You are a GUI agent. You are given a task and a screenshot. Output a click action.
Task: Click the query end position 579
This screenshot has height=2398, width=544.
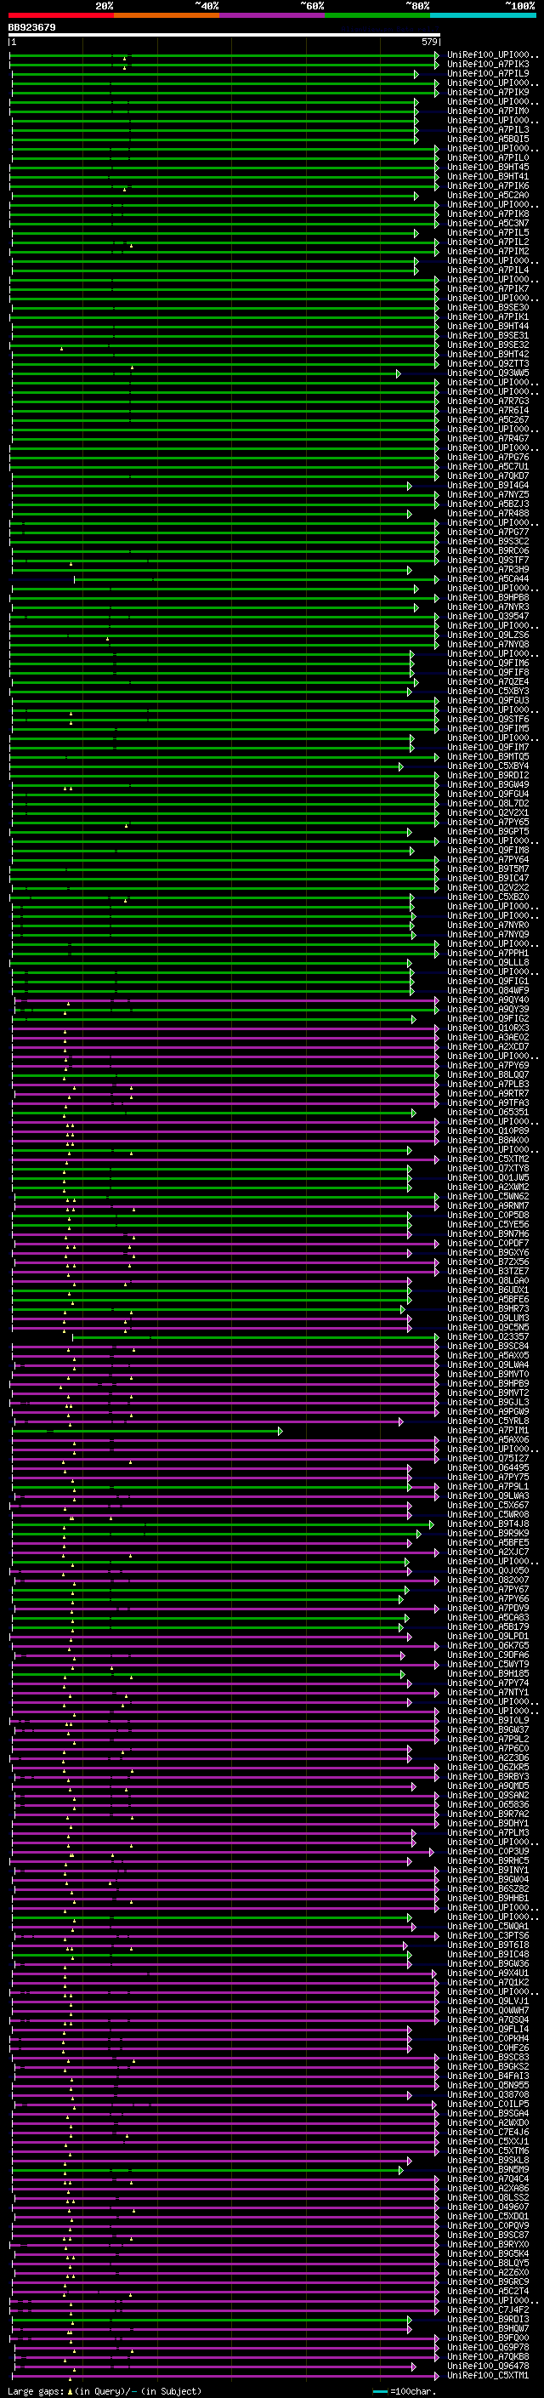tap(428, 42)
